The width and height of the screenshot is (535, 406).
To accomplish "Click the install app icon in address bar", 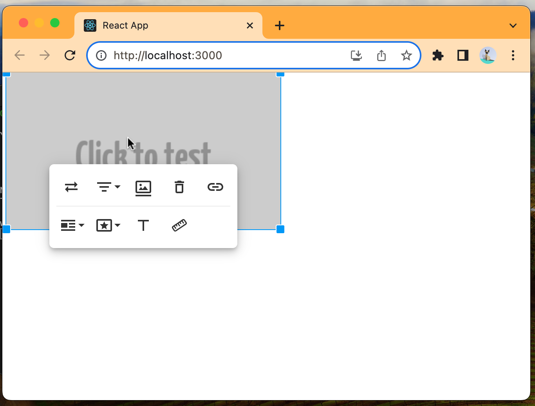I will coord(356,55).
